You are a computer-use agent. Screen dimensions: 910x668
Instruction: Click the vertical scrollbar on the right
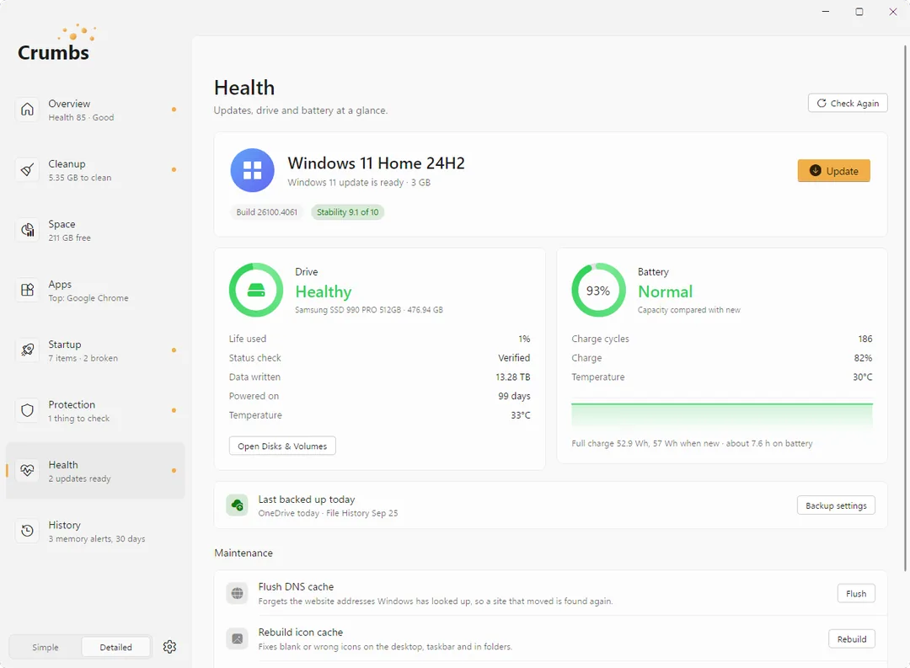pyautogui.click(x=905, y=307)
